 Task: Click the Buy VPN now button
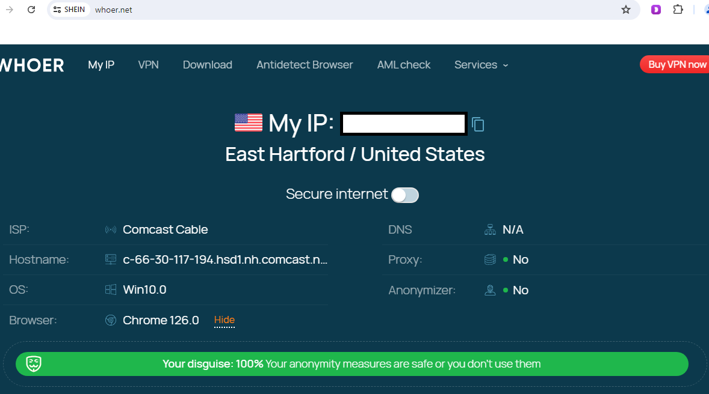pos(676,65)
